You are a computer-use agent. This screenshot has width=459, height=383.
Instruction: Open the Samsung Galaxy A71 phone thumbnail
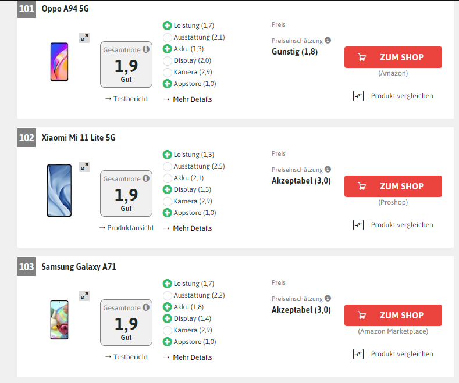(x=59, y=320)
